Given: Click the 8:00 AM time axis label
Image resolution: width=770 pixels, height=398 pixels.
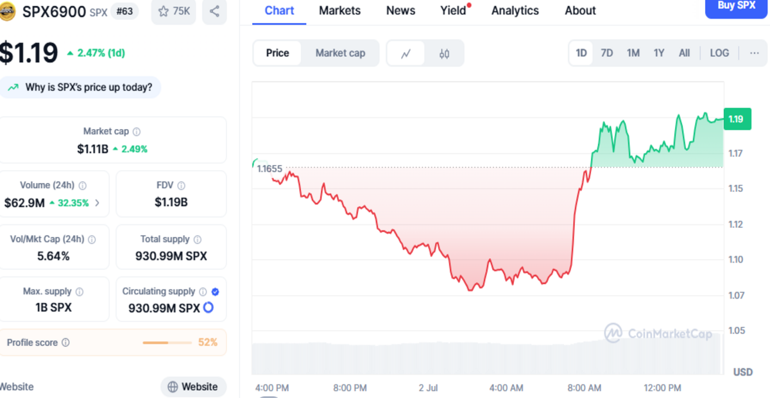Looking at the screenshot, I should pos(585,388).
